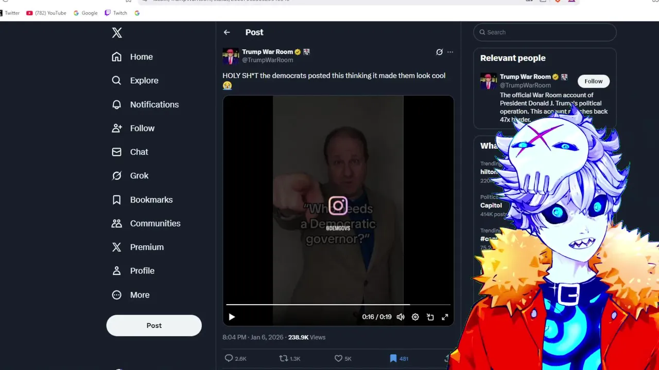Screen dimensions: 659x370
Task: Open YouTube bookmark in bookmarks bar
Action: click(46, 13)
